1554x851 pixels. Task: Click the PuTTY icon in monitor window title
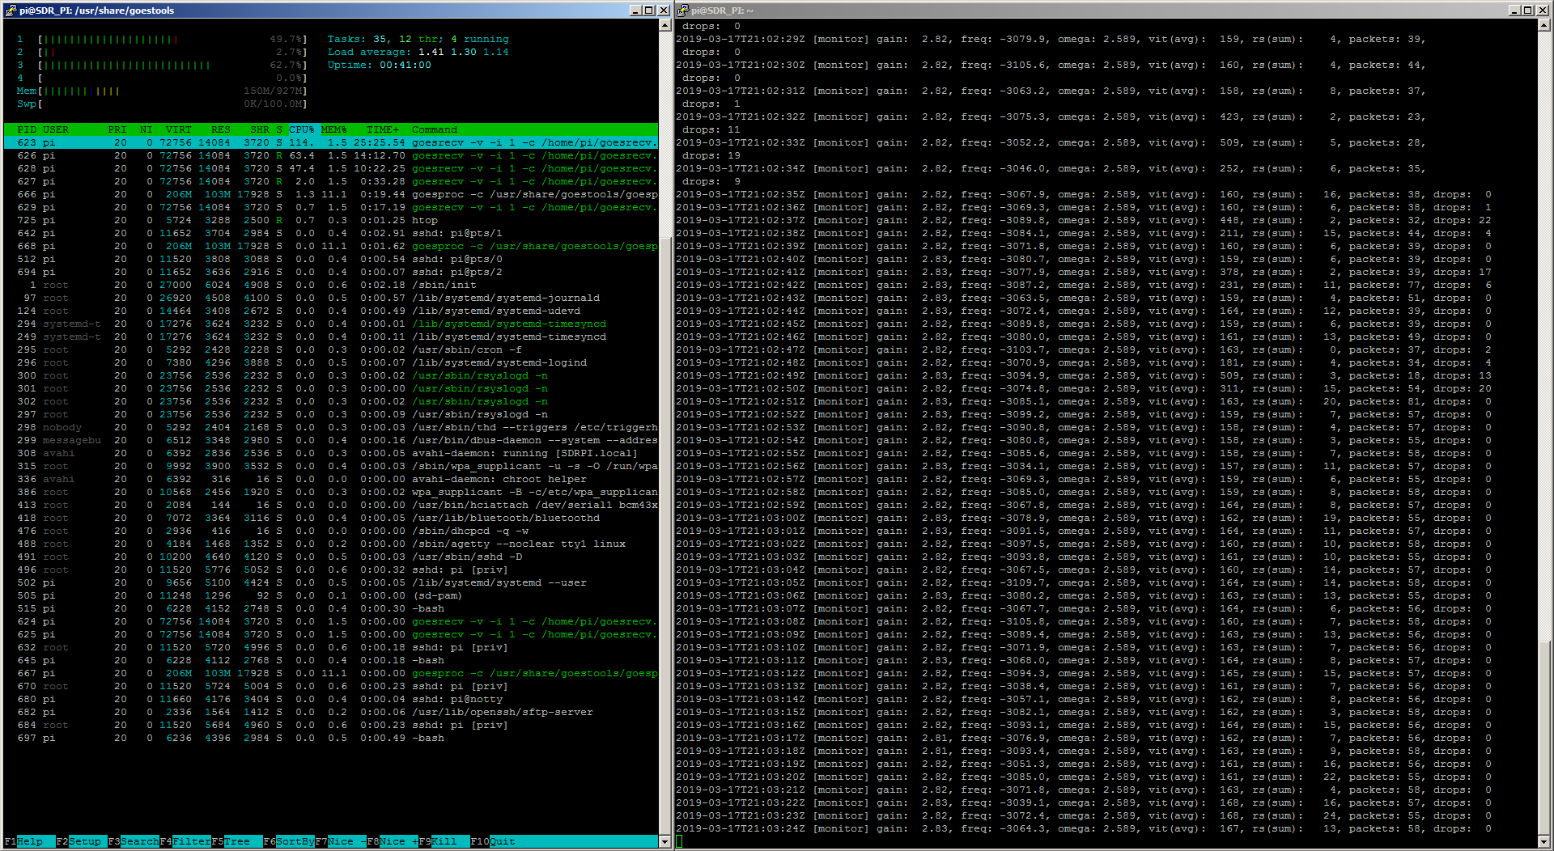point(682,11)
